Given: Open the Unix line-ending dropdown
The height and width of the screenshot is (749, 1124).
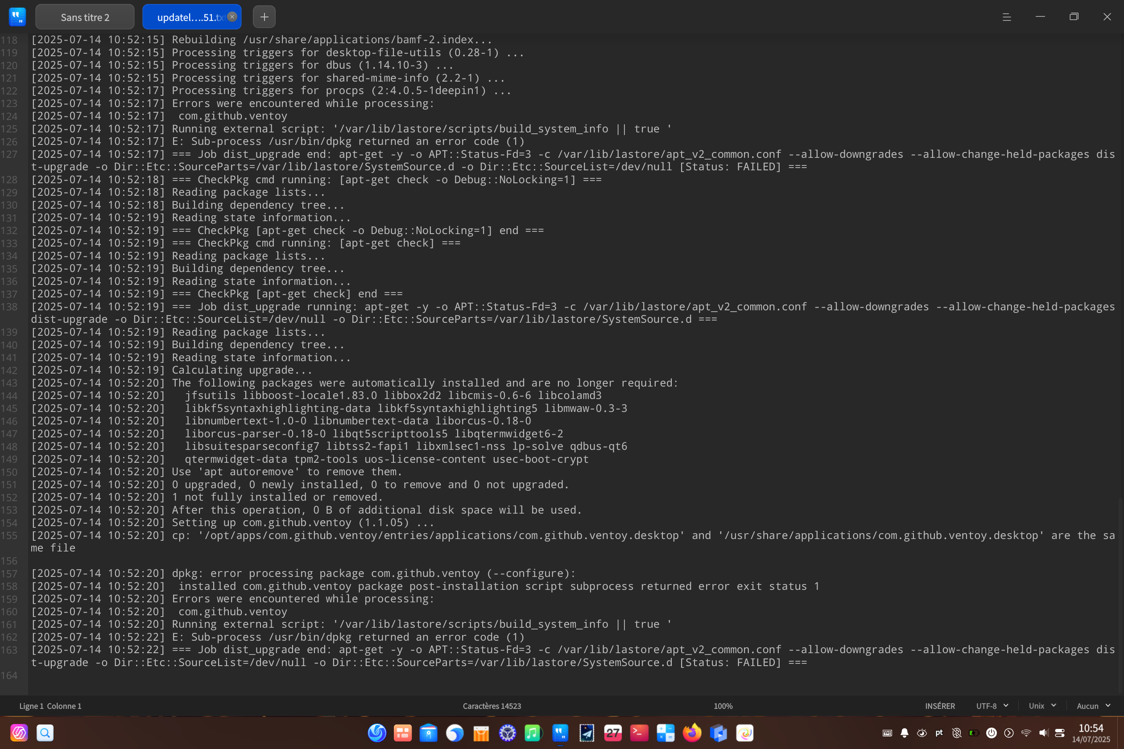Looking at the screenshot, I should tap(1042, 705).
